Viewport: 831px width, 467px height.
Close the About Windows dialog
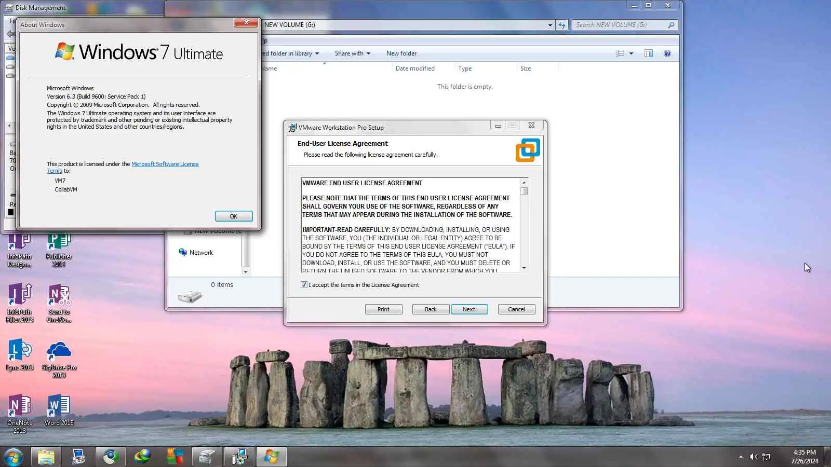(x=246, y=22)
